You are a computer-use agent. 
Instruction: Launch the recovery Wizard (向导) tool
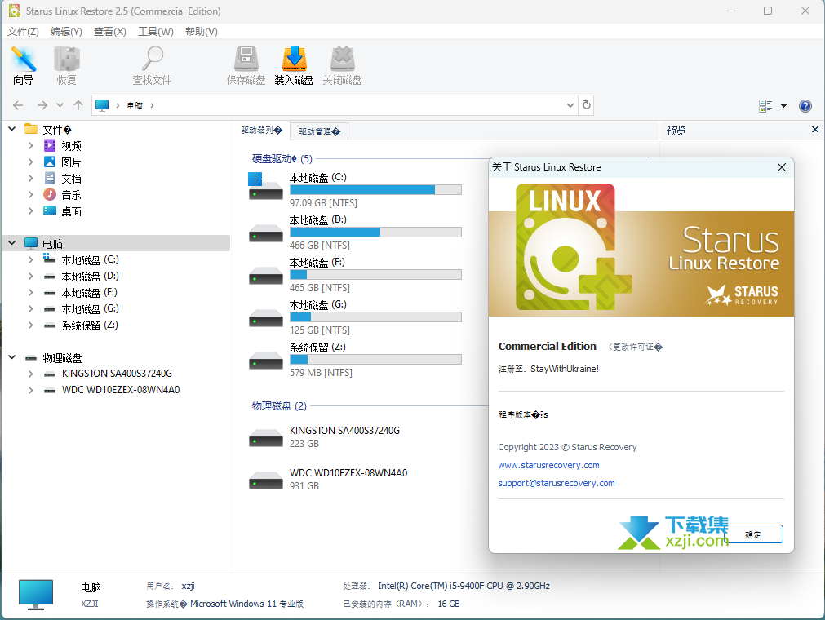tap(23, 66)
